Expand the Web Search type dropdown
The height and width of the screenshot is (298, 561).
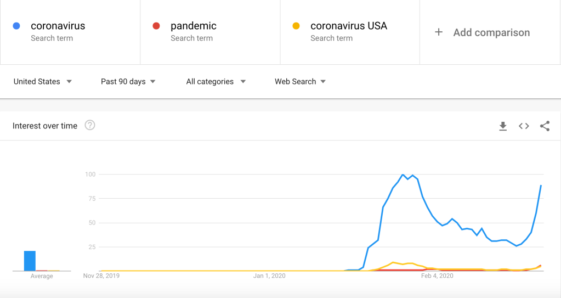(300, 82)
